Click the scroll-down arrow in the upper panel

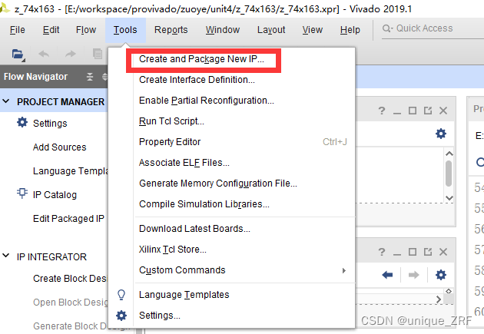point(449,197)
